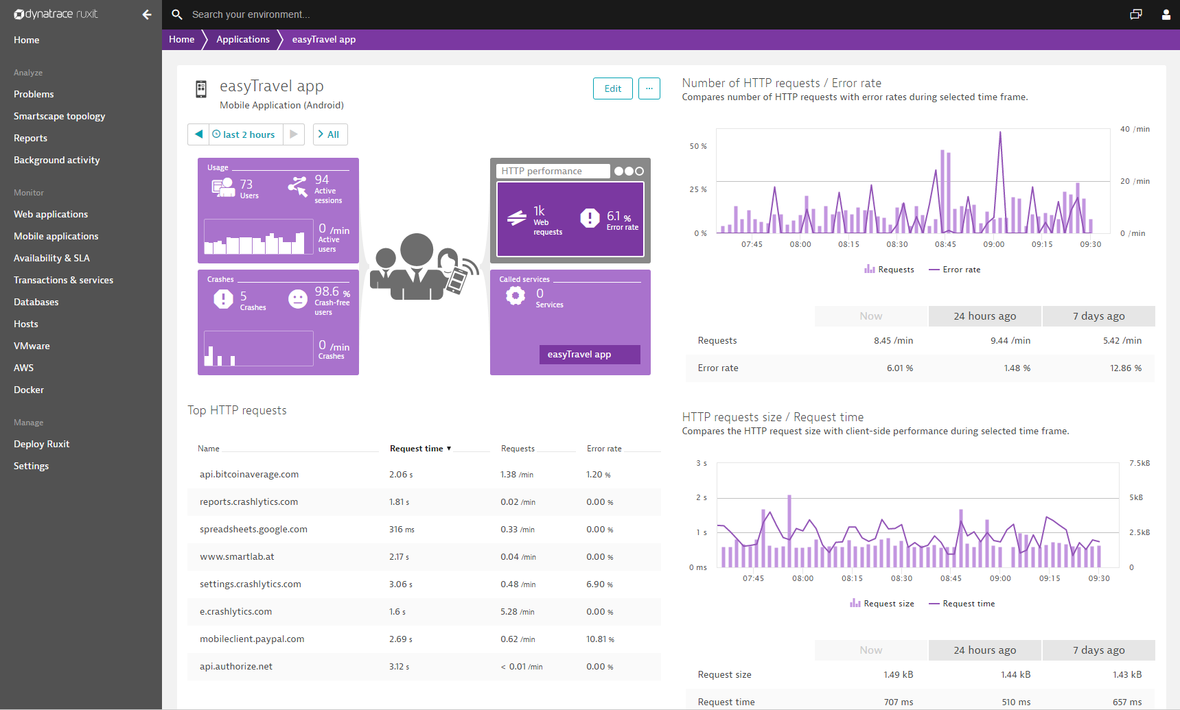Click the Users icon in Usage tile
1180x710 pixels.
coord(223,187)
